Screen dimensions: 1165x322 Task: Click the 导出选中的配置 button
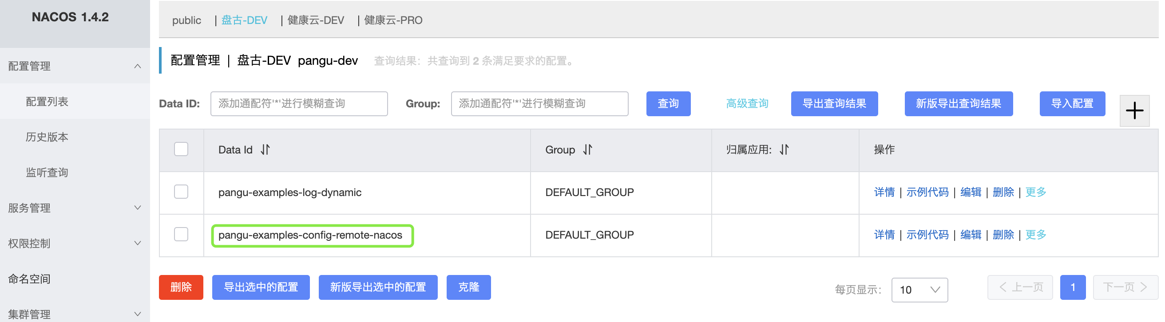click(x=261, y=287)
